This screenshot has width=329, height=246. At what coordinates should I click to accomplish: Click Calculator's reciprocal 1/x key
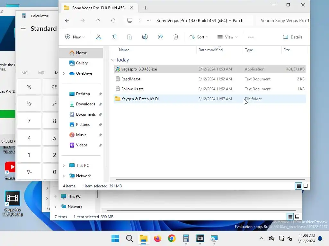pyautogui.click(x=29, y=104)
